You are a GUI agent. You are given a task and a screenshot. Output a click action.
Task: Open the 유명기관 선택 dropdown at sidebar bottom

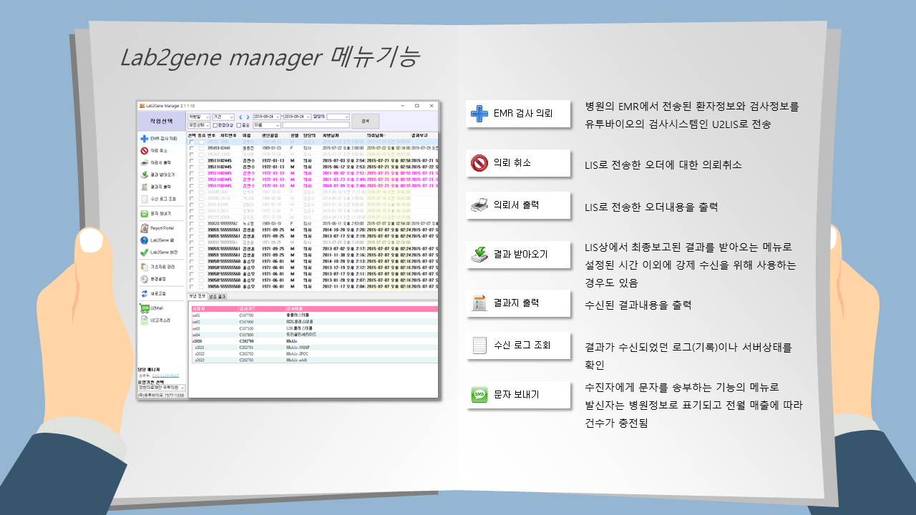162,387
